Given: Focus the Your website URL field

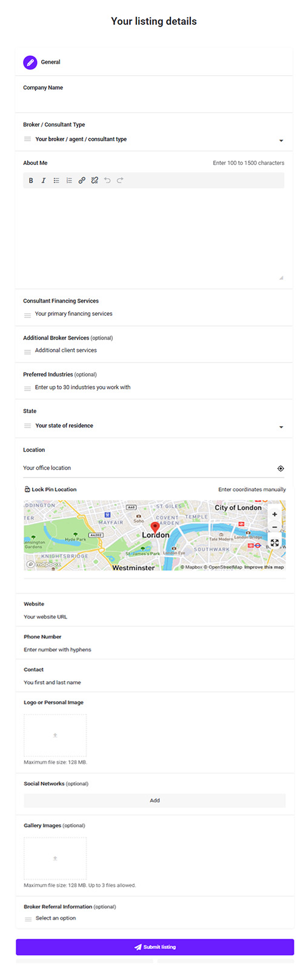Looking at the screenshot, I should coord(155,617).
